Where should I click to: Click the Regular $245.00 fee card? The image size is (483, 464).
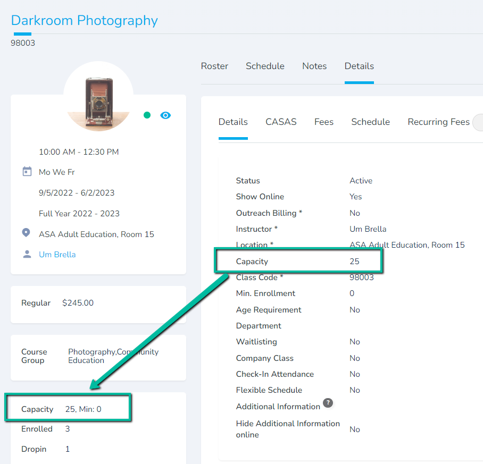coord(98,303)
